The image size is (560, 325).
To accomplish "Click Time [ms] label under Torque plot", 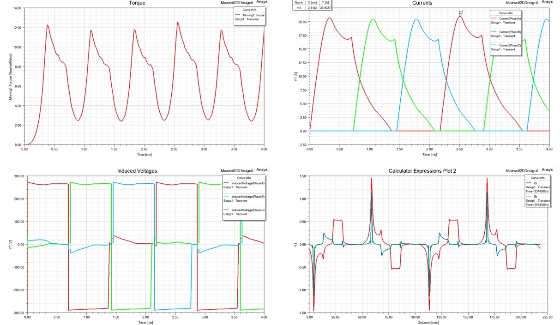I will coord(144,155).
